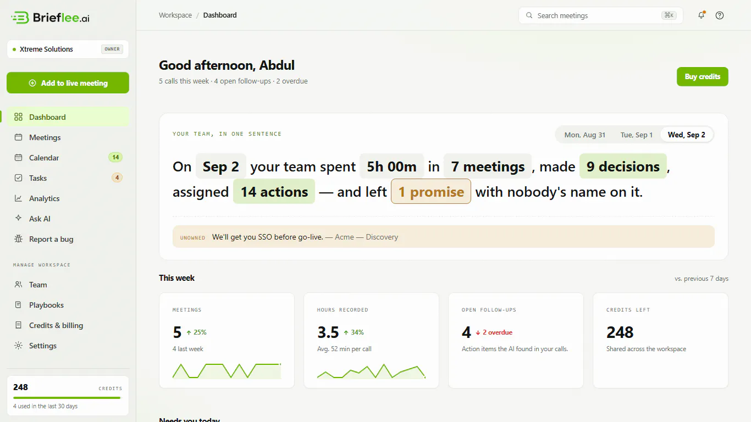Viewport: 751px width, 422px height.
Task: Click the Add to live meeting button
Action: click(x=68, y=83)
